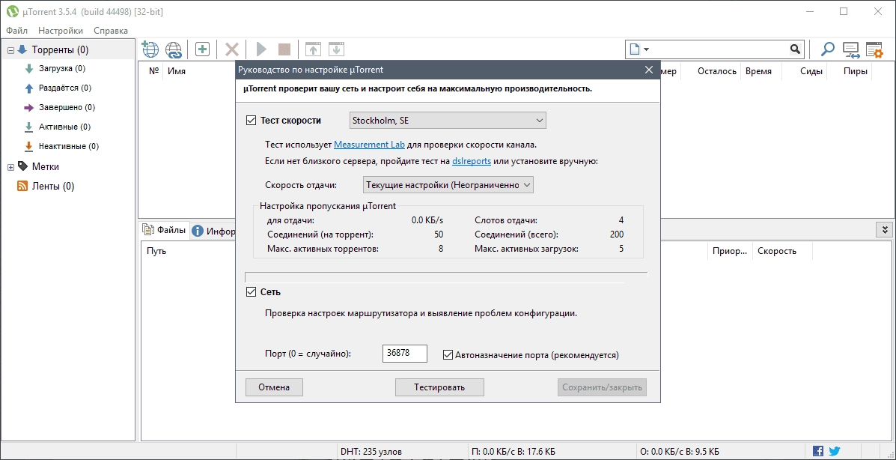Uncheck the Тест скорости checkbox
The width and height of the screenshot is (896, 460).
(251, 120)
